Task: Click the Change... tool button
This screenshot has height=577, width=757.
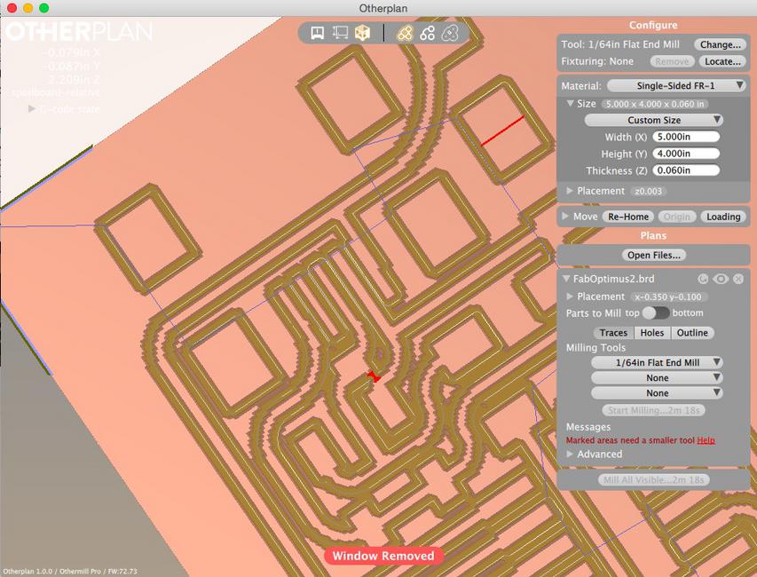Action: click(721, 44)
